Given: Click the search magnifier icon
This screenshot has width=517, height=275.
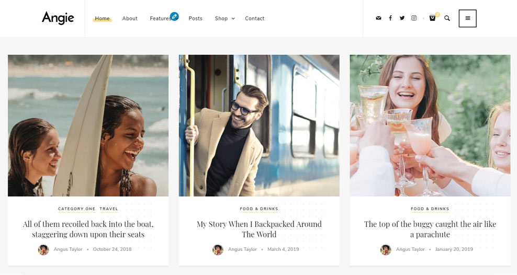Looking at the screenshot, I should (447, 18).
